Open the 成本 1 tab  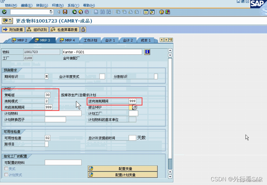[146, 41]
